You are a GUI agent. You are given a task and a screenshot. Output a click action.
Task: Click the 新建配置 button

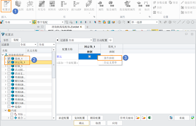click(x=64, y=118)
